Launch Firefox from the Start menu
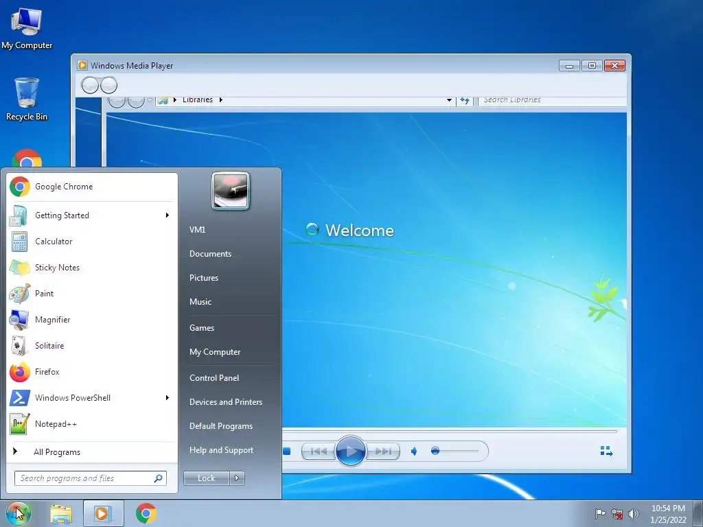This screenshot has width=703, height=527. (93, 371)
